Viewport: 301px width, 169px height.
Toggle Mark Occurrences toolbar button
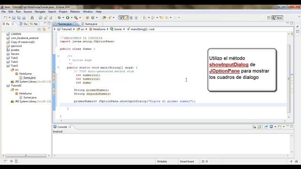pyautogui.click(x=126, y=18)
